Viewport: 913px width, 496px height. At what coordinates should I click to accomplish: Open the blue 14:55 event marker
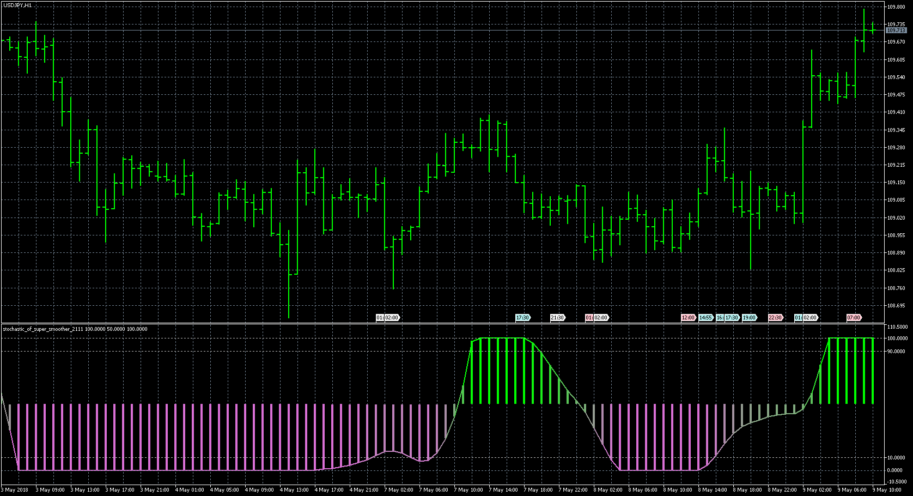(705, 318)
